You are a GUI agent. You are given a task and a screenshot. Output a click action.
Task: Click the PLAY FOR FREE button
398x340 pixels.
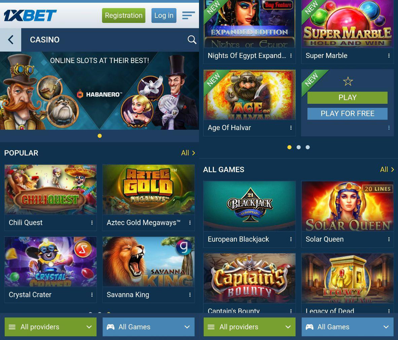pyautogui.click(x=347, y=114)
